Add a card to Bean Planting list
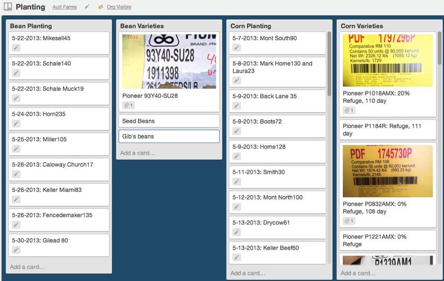This screenshot has width=444, height=281. pos(27,267)
